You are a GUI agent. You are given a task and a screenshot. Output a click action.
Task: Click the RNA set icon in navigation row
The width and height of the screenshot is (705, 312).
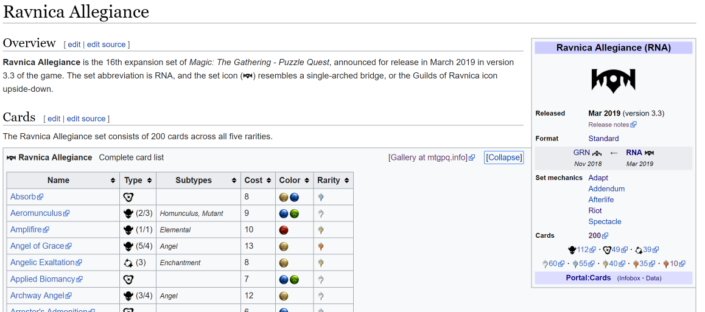click(x=649, y=153)
